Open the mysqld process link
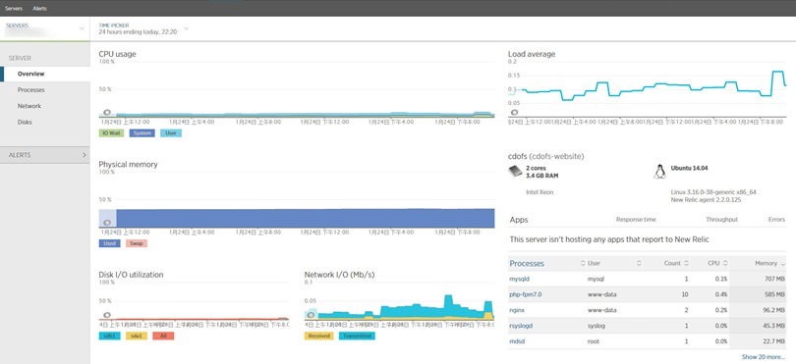 point(519,279)
